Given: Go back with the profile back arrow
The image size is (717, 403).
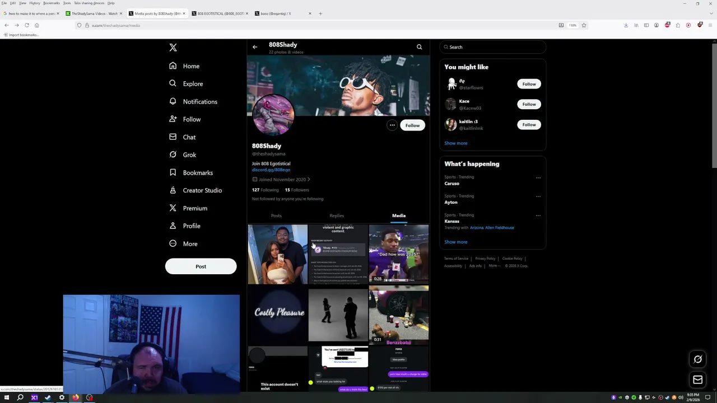Looking at the screenshot, I should tap(255, 47).
